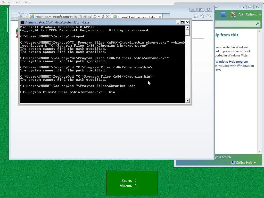Close the Windows Help window

click(258, 7)
